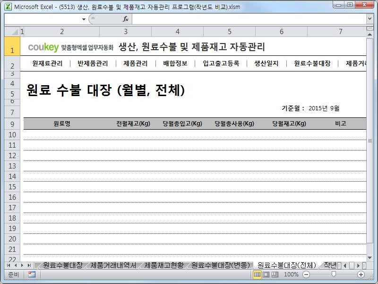
Task: Click the zoom out minus button
Action: [306, 275]
